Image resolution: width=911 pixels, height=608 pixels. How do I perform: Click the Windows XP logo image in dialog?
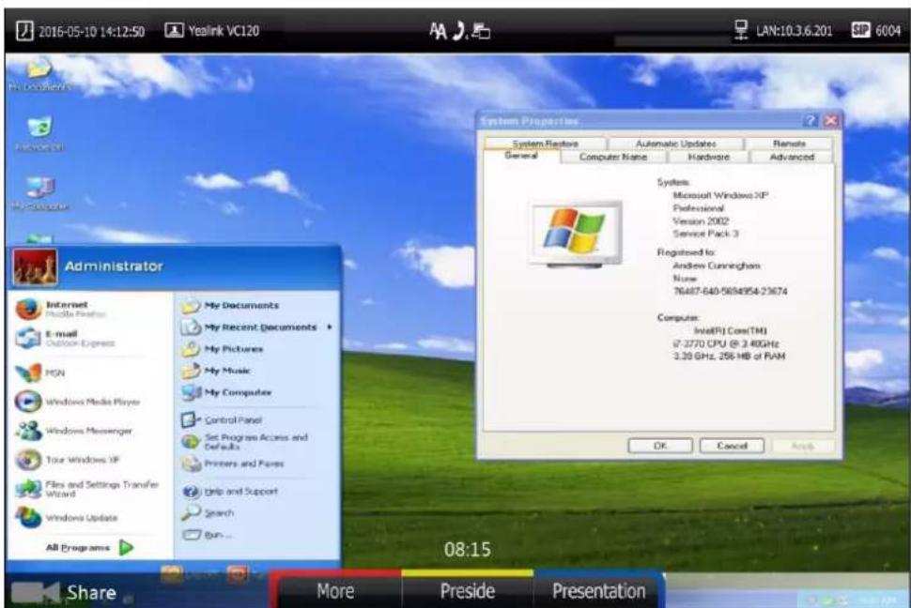[x=575, y=234]
